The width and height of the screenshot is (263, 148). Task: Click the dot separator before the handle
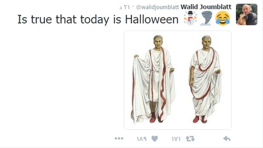(x=133, y=7)
